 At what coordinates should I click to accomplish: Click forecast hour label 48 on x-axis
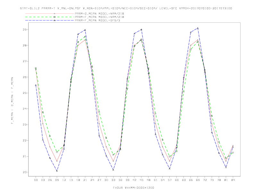pyautogui.click(x=148, y=180)
